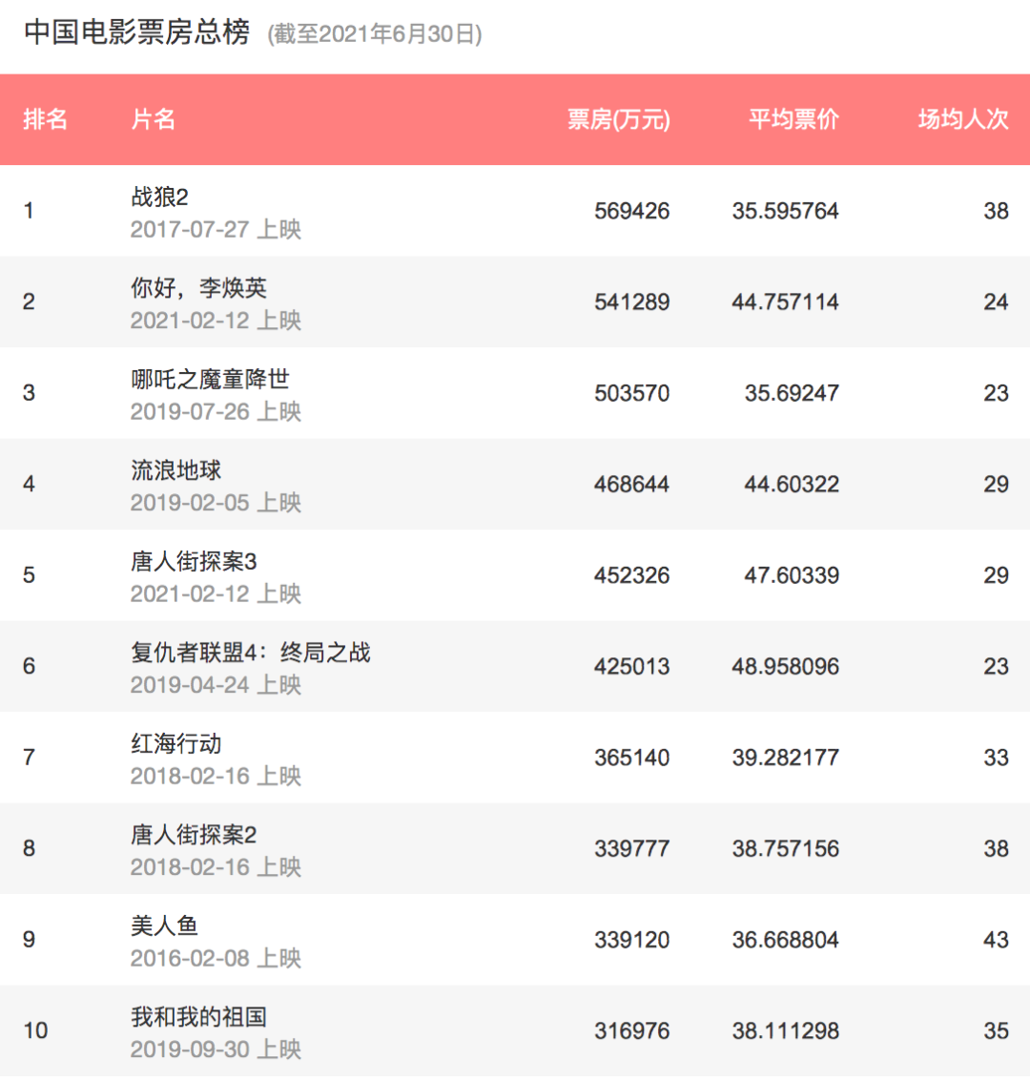Open the movie 复仇者联盟4：终局之战
Screen dimensions: 1030x1082
(251, 653)
